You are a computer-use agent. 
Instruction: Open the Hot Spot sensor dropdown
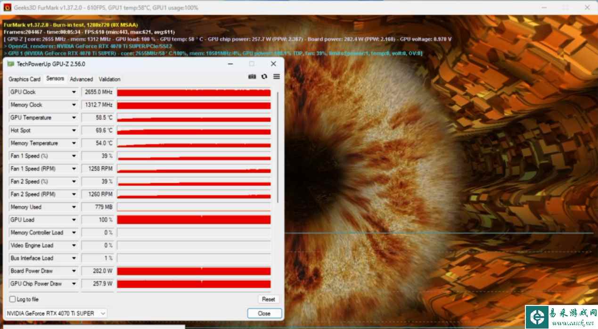[x=74, y=131]
